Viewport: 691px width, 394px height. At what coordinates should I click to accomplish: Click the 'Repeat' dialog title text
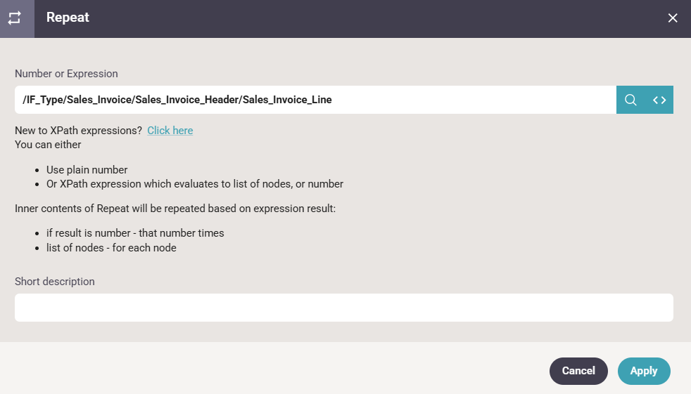point(68,18)
